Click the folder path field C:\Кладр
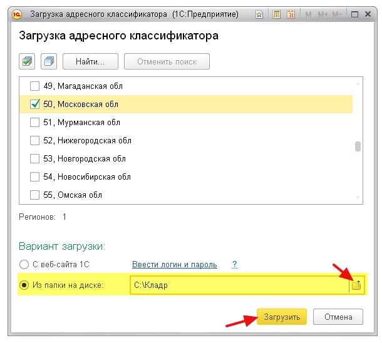The width and height of the screenshot is (382, 343). [240, 285]
